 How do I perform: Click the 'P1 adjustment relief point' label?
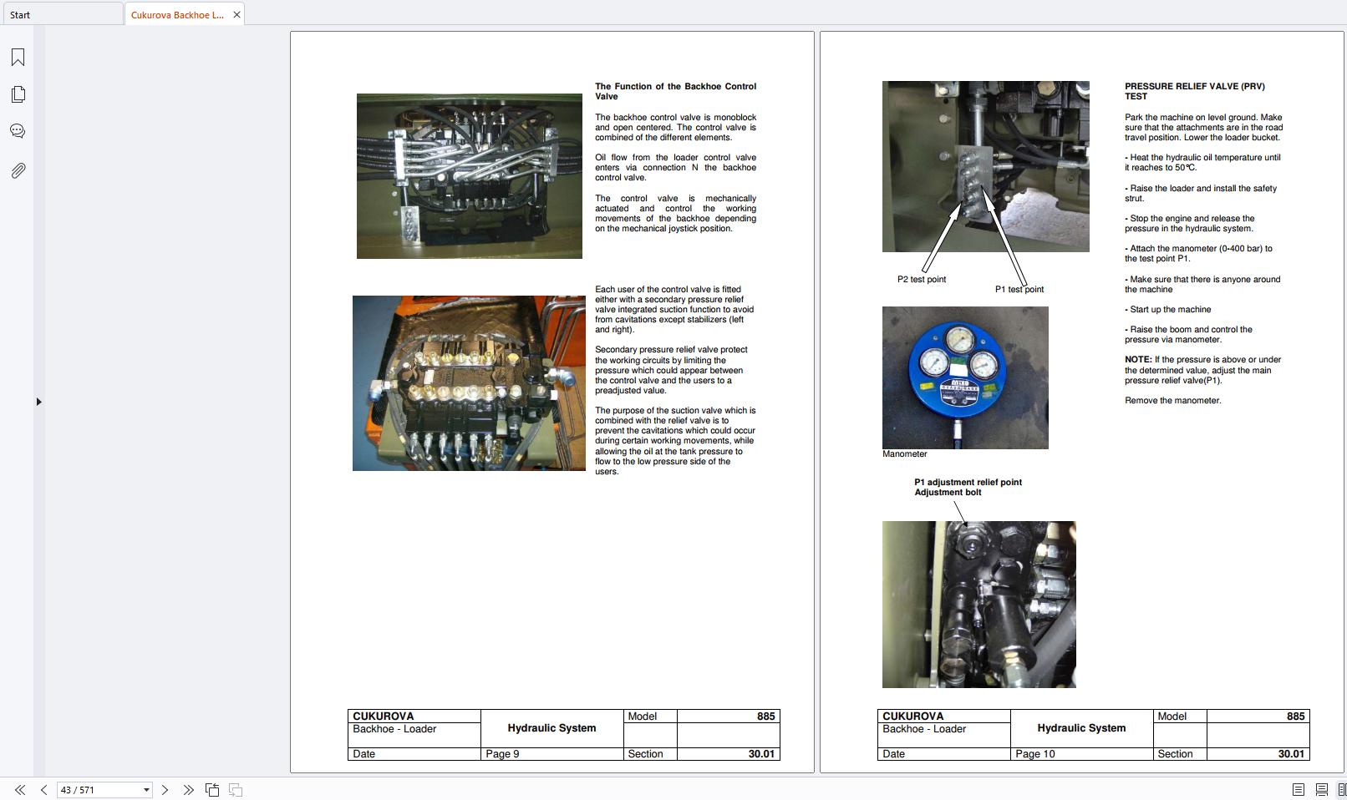(x=968, y=483)
